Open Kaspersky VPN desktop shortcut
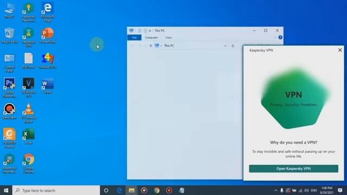The width and height of the screenshot is (347, 195). (29, 37)
